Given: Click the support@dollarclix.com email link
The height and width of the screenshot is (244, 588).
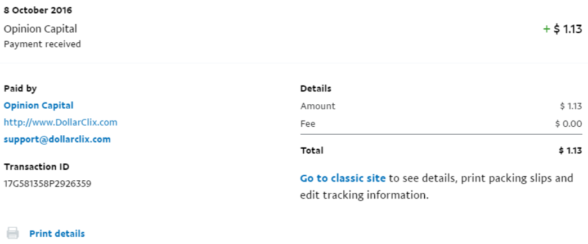Looking at the screenshot, I should [x=57, y=139].
